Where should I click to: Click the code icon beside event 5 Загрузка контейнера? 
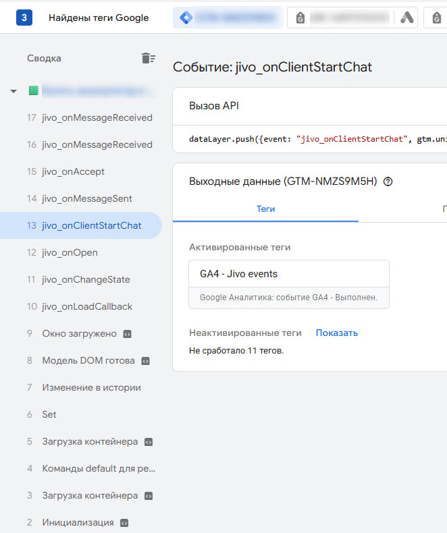(x=149, y=442)
